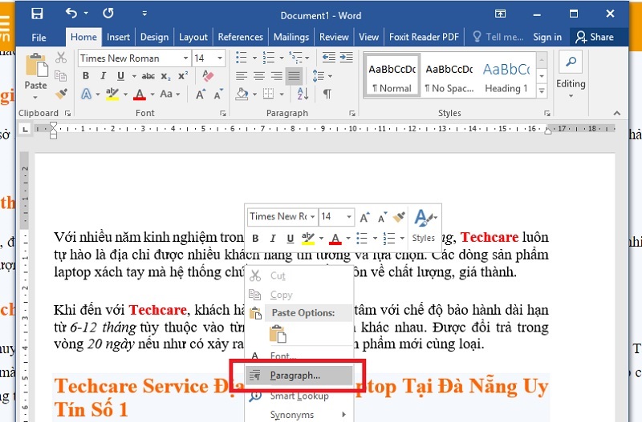Screen dimensions: 642x422
Task: Choose Keep Source paste option icon
Action: click(278, 334)
